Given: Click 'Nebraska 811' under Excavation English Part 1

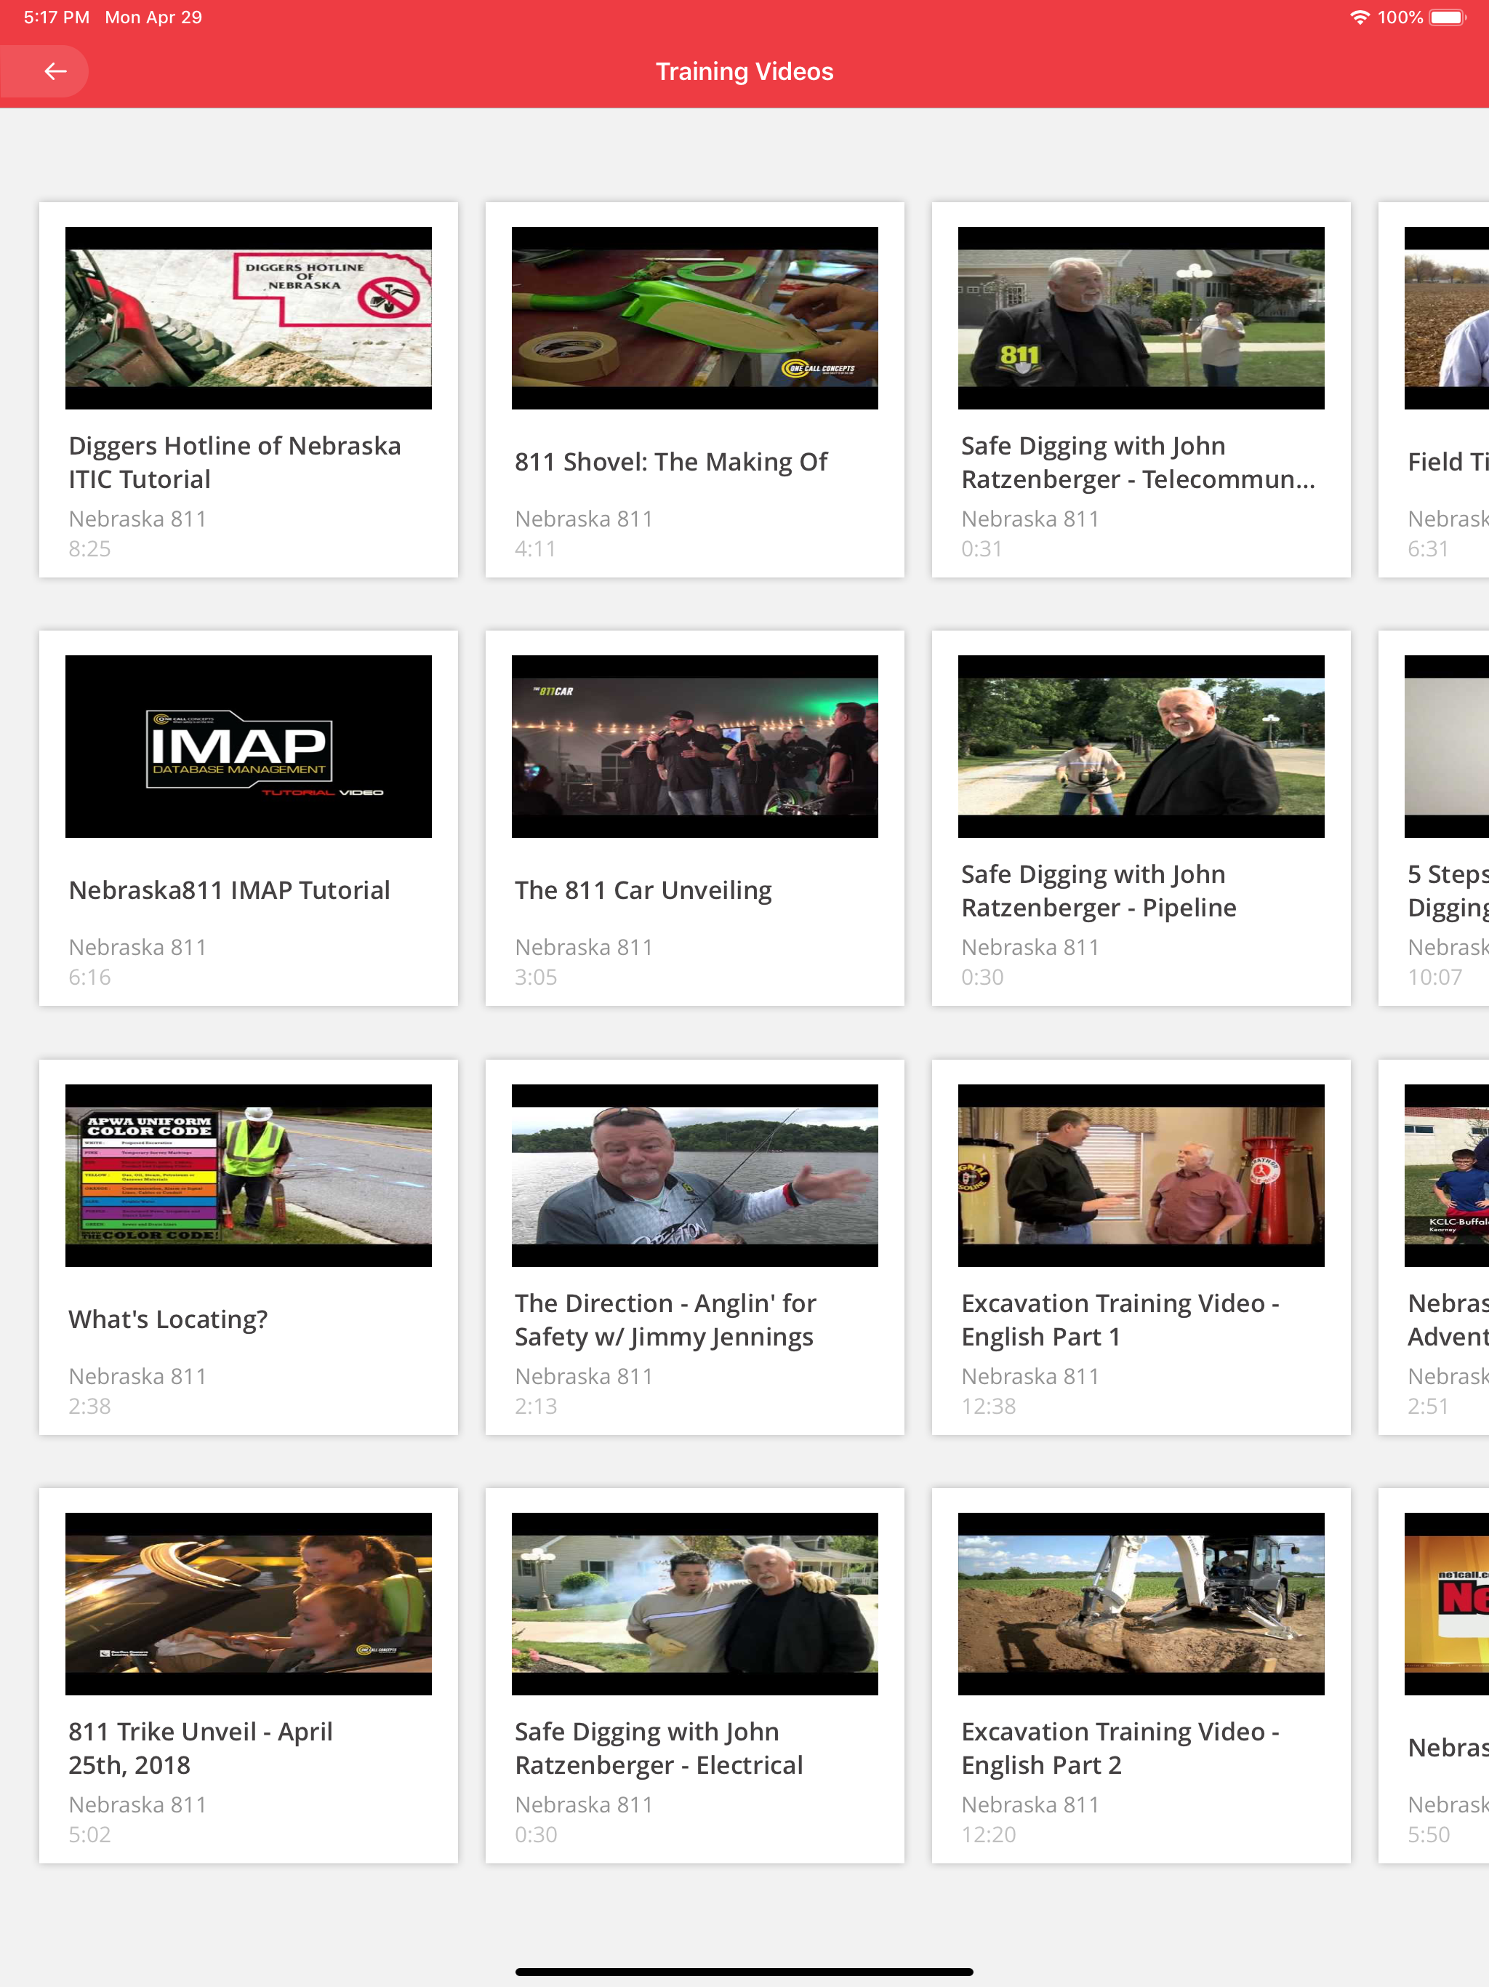Looking at the screenshot, I should 1030,1376.
